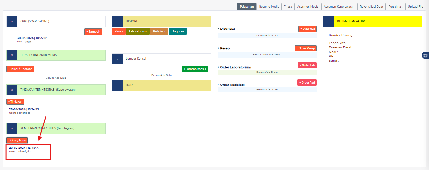The width and height of the screenshot is (429, 170).
Task: Click the square icon beside DATA header
Action: [117, 85]
